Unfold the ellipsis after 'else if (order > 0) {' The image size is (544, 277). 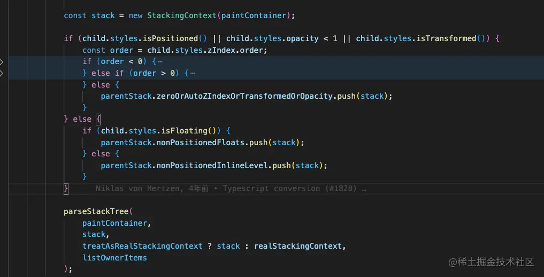pyautogui.click(x=193, y=73)
